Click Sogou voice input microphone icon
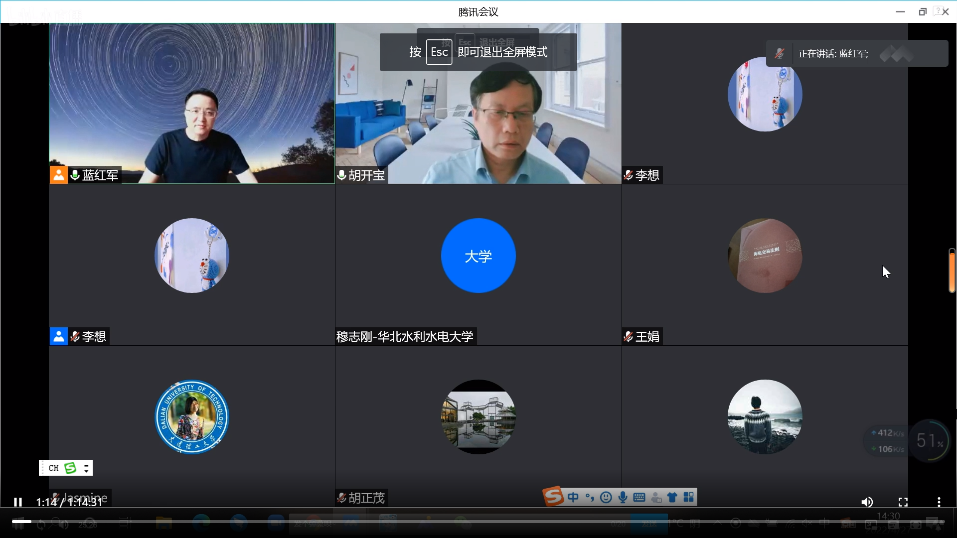This screenshot has width=957, height=538. [623, 497]
